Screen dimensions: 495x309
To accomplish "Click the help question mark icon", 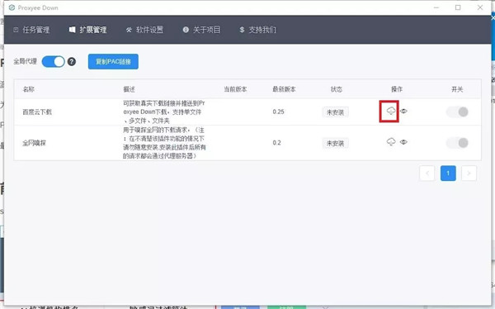I will pyautogui.click(x=72, y=61).
